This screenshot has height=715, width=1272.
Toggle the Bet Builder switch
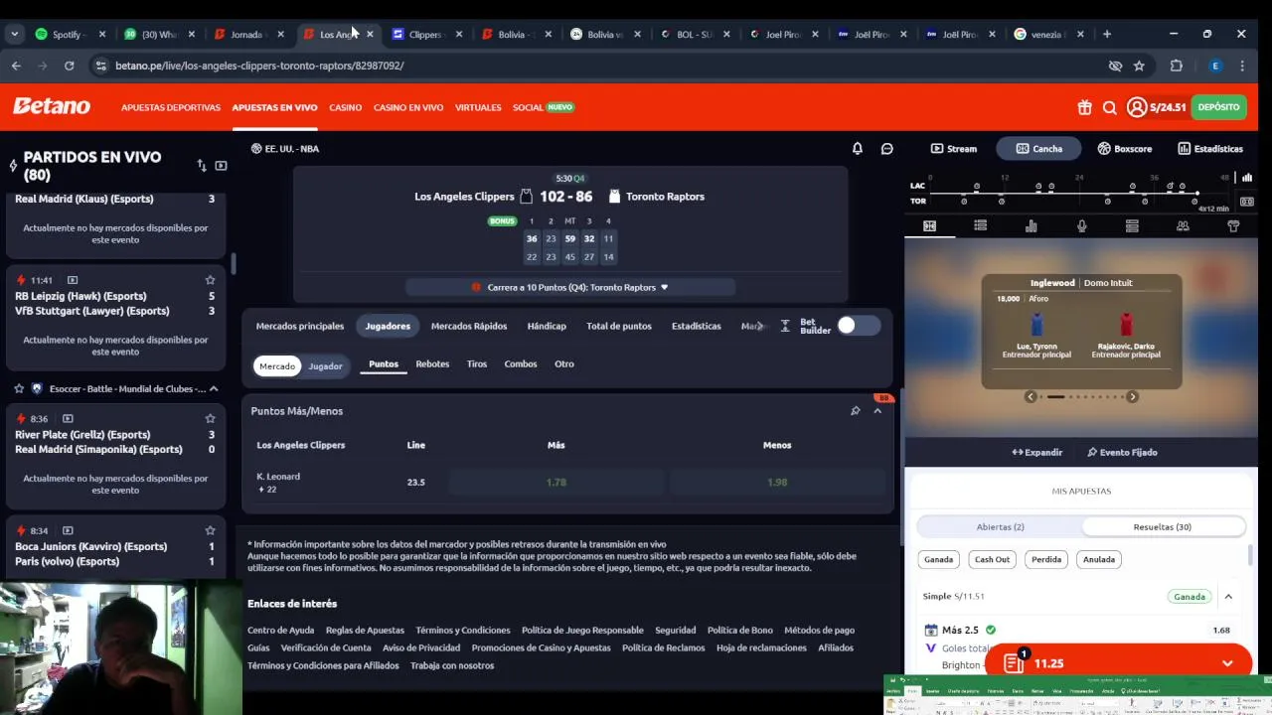pyautogui.click(x=858, y=326)
